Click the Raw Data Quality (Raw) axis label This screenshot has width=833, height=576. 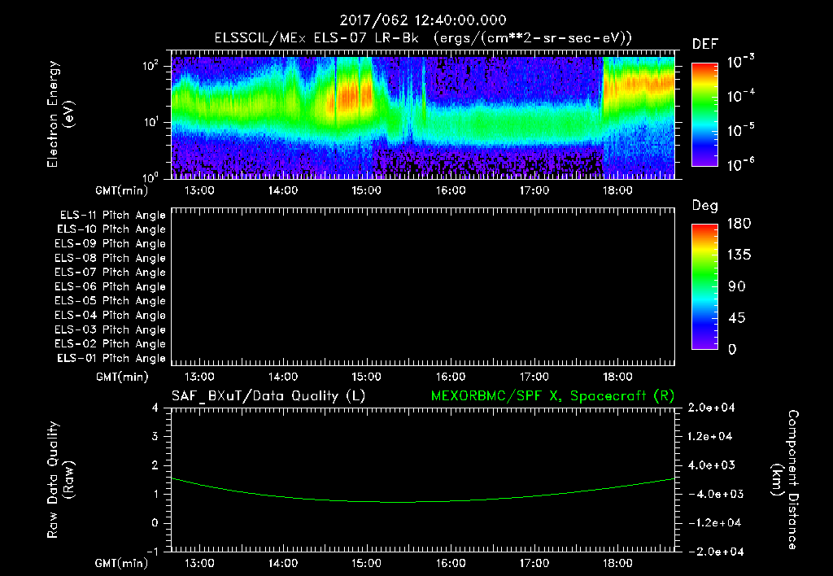coord(60,480)
